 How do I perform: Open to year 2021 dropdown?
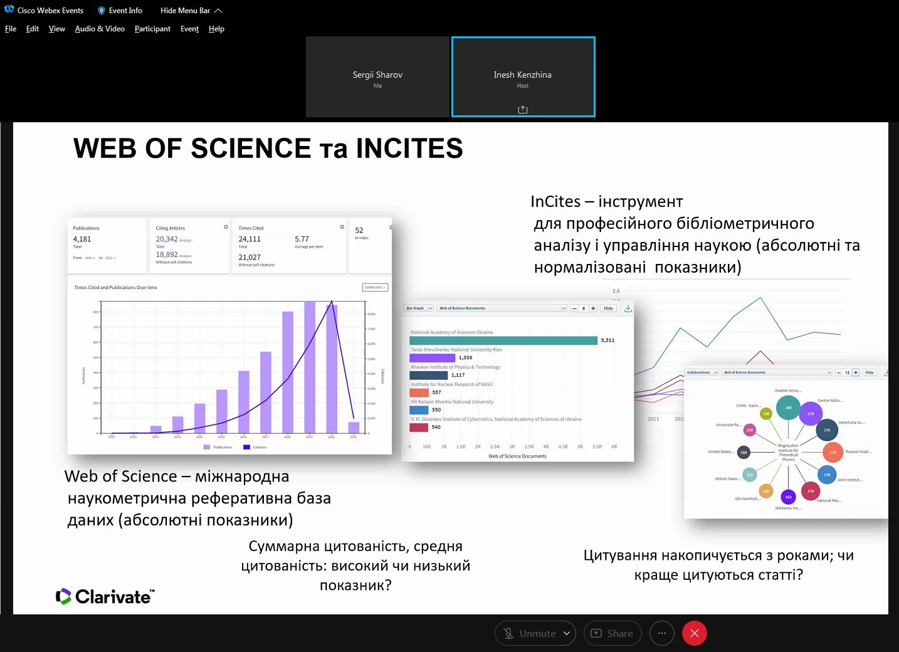pyautogui.click(x=110, y=258)
